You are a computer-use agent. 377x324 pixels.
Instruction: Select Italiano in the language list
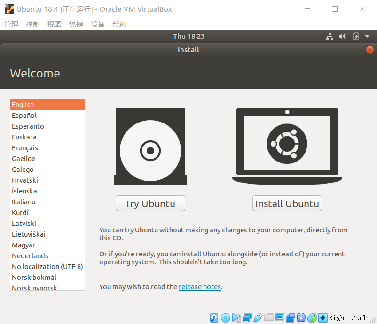tap(47, 202)
